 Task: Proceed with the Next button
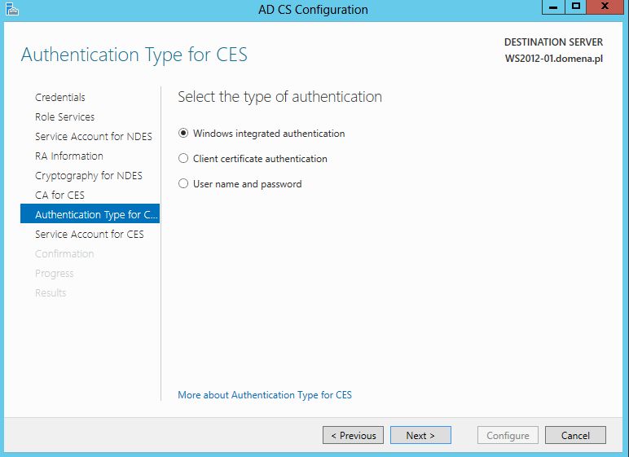click(x=420, y=435)
